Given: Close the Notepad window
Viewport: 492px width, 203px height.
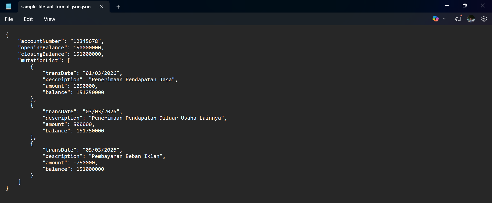Looking at the screenshot, I should tap(483, 6).
